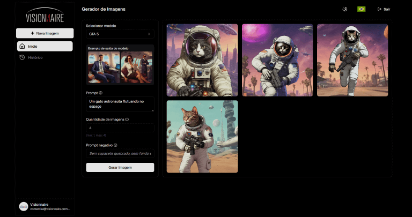Click the Visionnaire logo
The image size is (412, 217).
[x=45, y=15]
